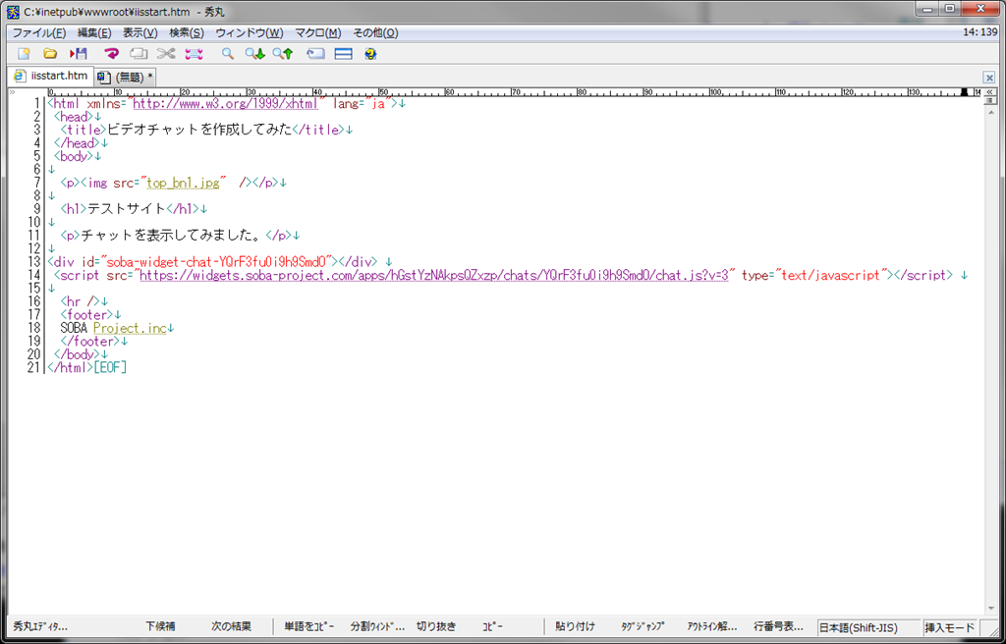Click the Find magnifier icon

228,54
